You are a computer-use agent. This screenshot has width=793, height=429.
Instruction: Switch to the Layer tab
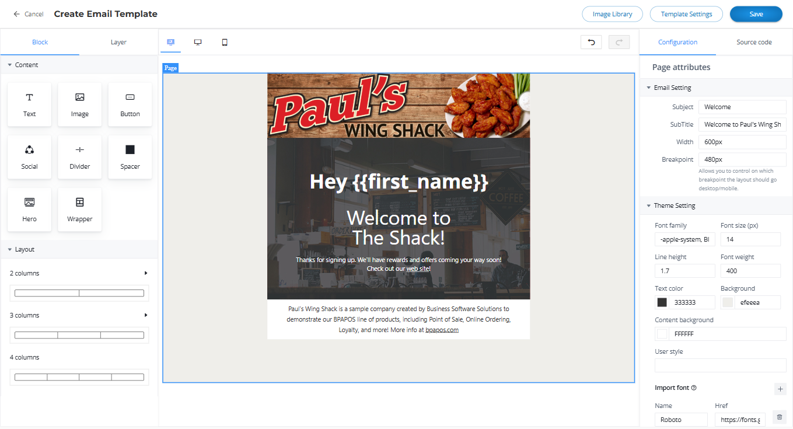click(118, 42)
